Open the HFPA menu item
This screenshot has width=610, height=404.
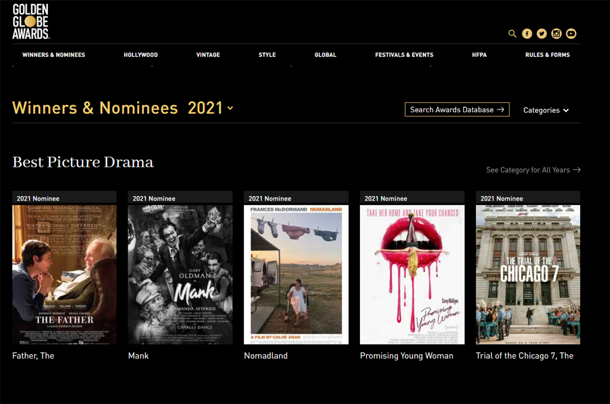(x=479, y=55)
